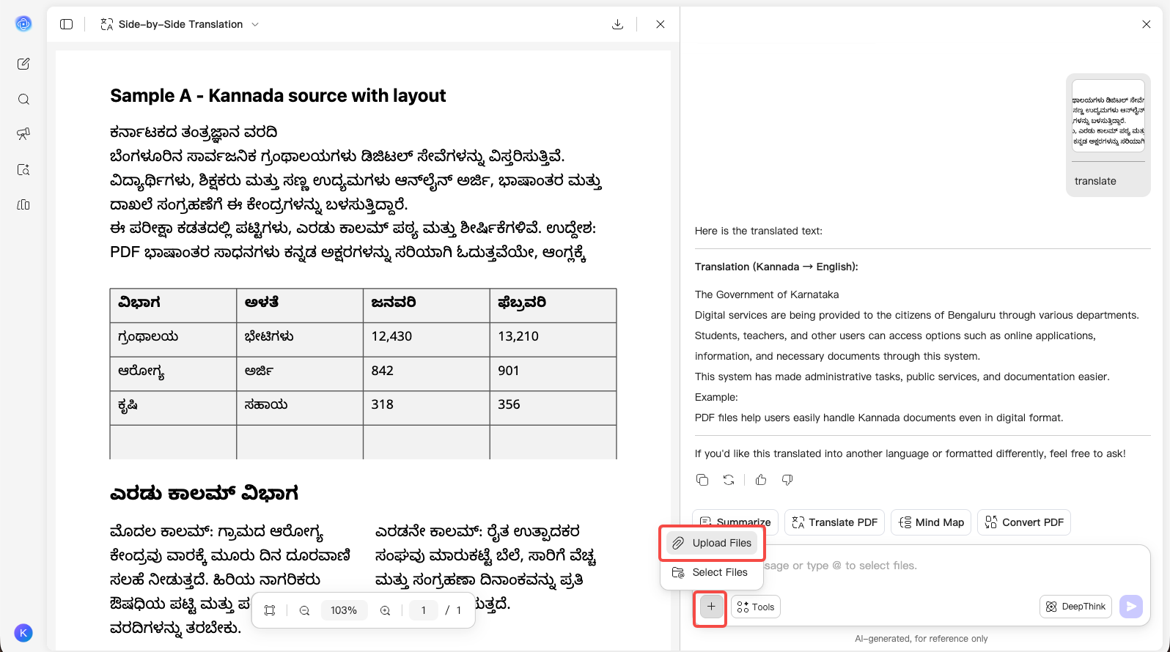The image size is (1170, 652).
Task: Open the user avatar K
Action: pyautogui.click(x=23, y=633)
